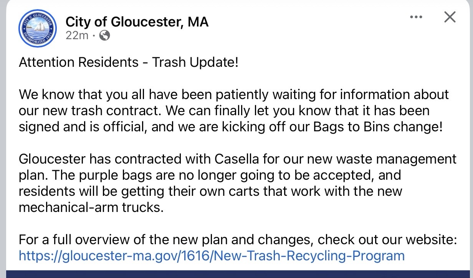
Task: Select the line mentioning Bags to Bins change
Action: coord(230,127)
